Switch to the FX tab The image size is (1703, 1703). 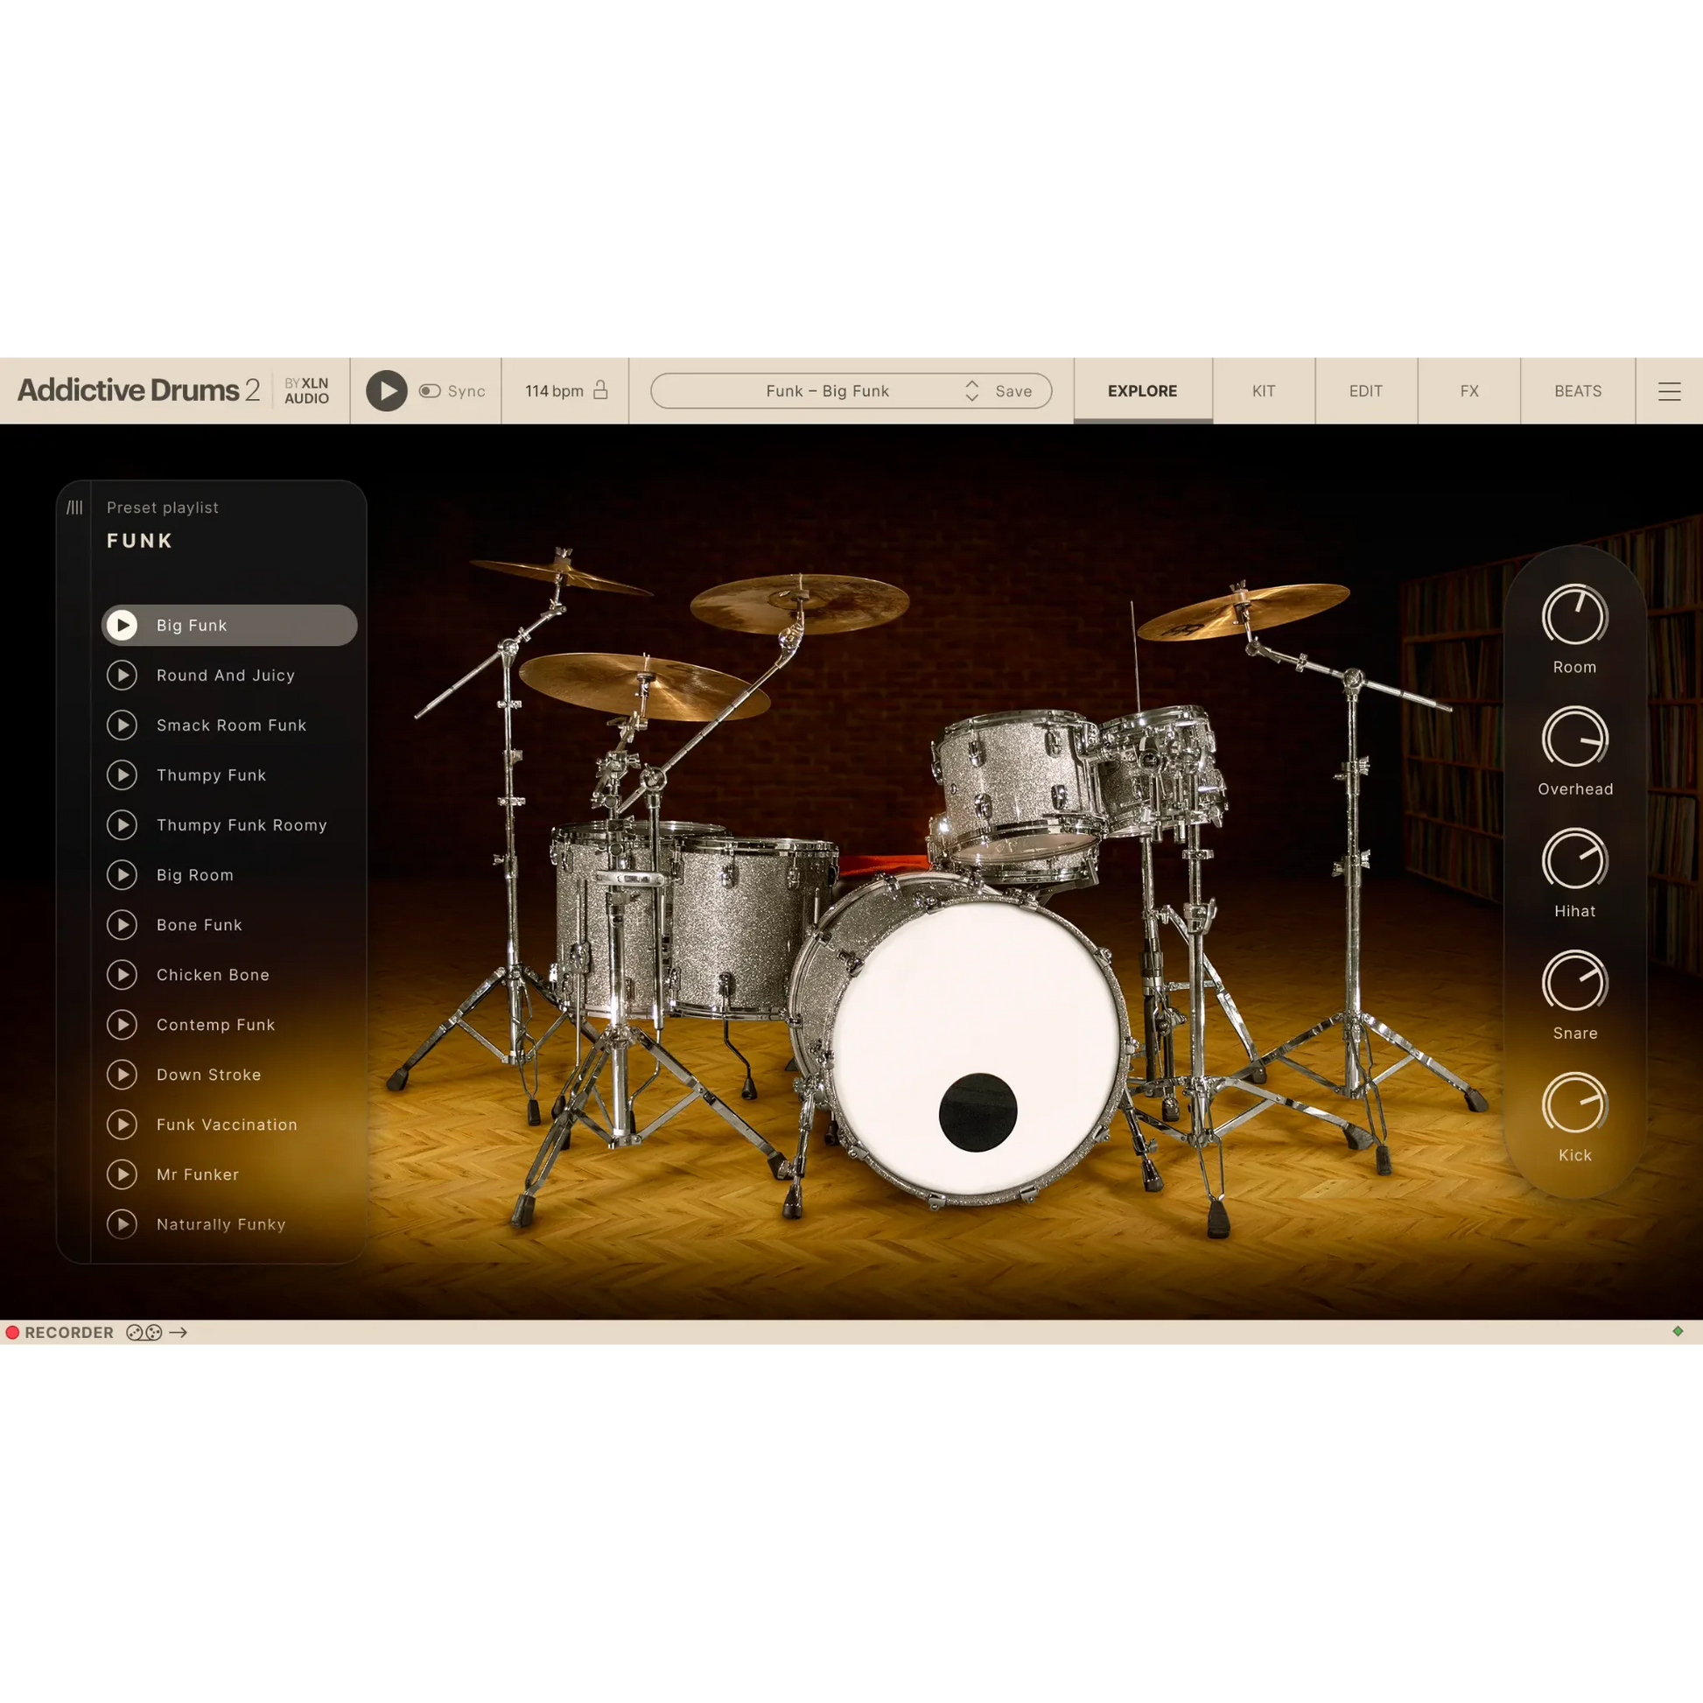(x=1468, y=390)
